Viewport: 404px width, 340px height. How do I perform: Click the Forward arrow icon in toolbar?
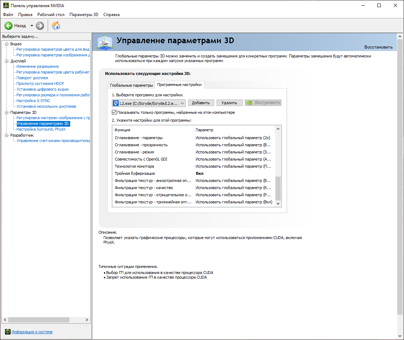tap(40, 26)
